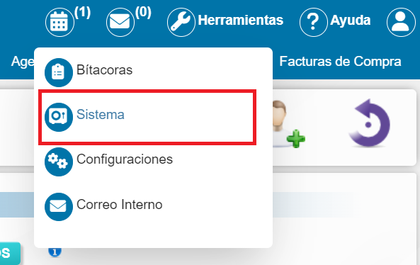Open the calendar icon in header
Screen dimensions: 420x265
(59, 22)
